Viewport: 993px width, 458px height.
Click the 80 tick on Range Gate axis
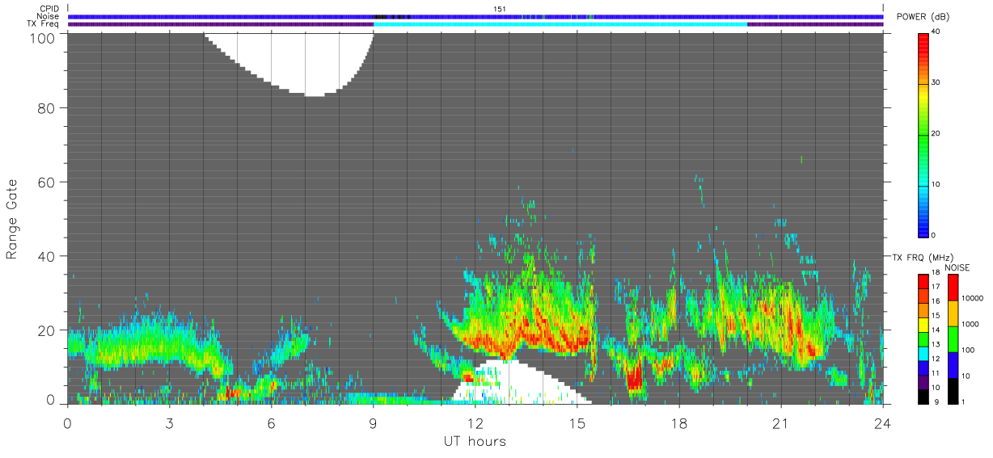click(46, 107)
